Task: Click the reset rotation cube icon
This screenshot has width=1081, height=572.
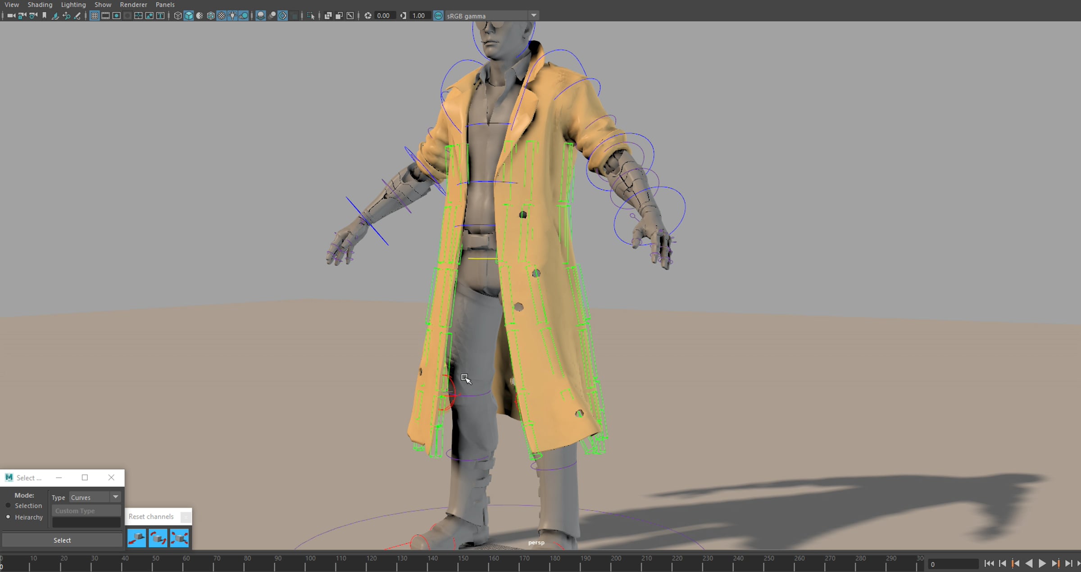Action: (158, 538)
